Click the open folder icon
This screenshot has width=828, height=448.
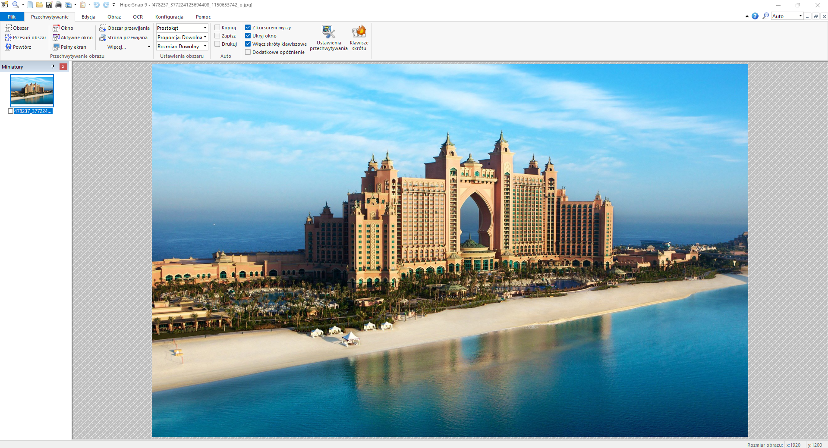click(x=39, y=5)
